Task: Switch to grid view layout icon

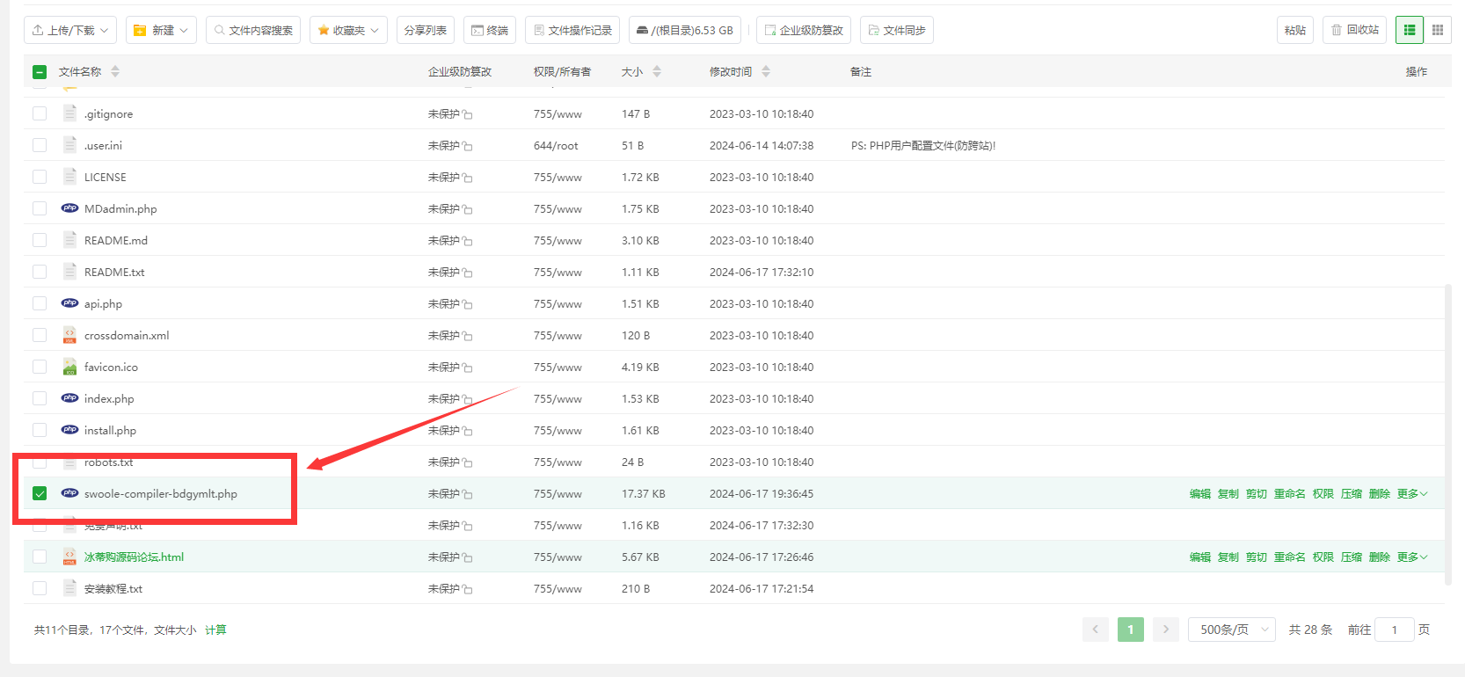Action: click(1438, 30)
